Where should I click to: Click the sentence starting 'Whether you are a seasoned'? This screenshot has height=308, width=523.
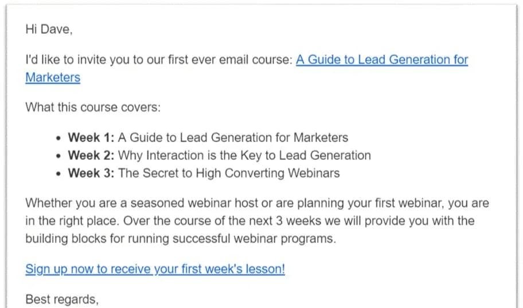pyautogui.click(x=257, y=203)
